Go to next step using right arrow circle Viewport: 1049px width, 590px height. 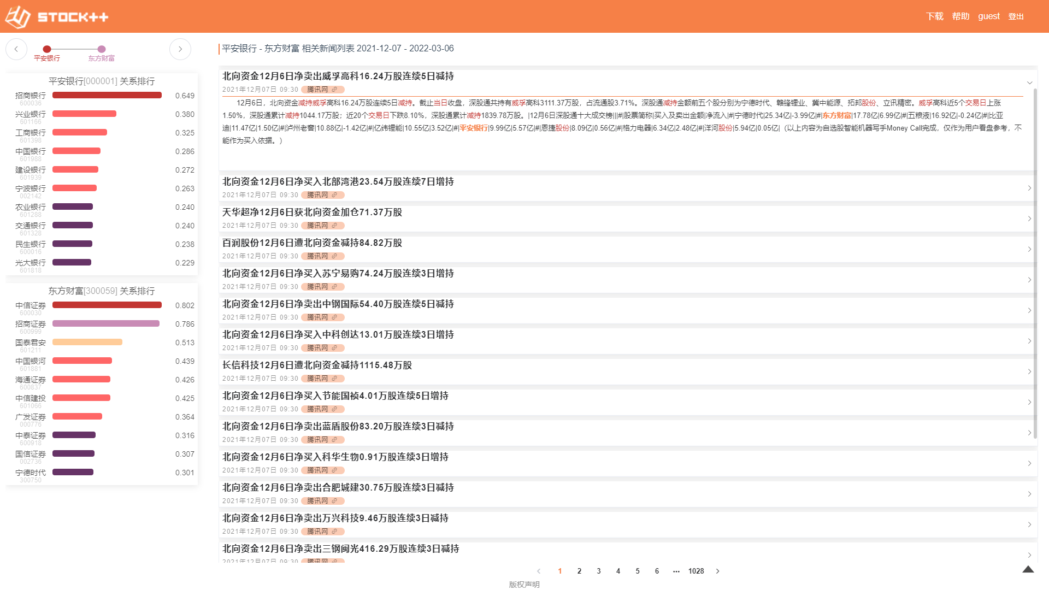click(180, 49)
